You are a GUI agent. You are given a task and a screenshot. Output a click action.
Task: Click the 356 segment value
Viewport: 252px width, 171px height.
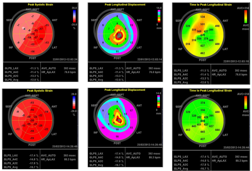(x=203, y=110)
